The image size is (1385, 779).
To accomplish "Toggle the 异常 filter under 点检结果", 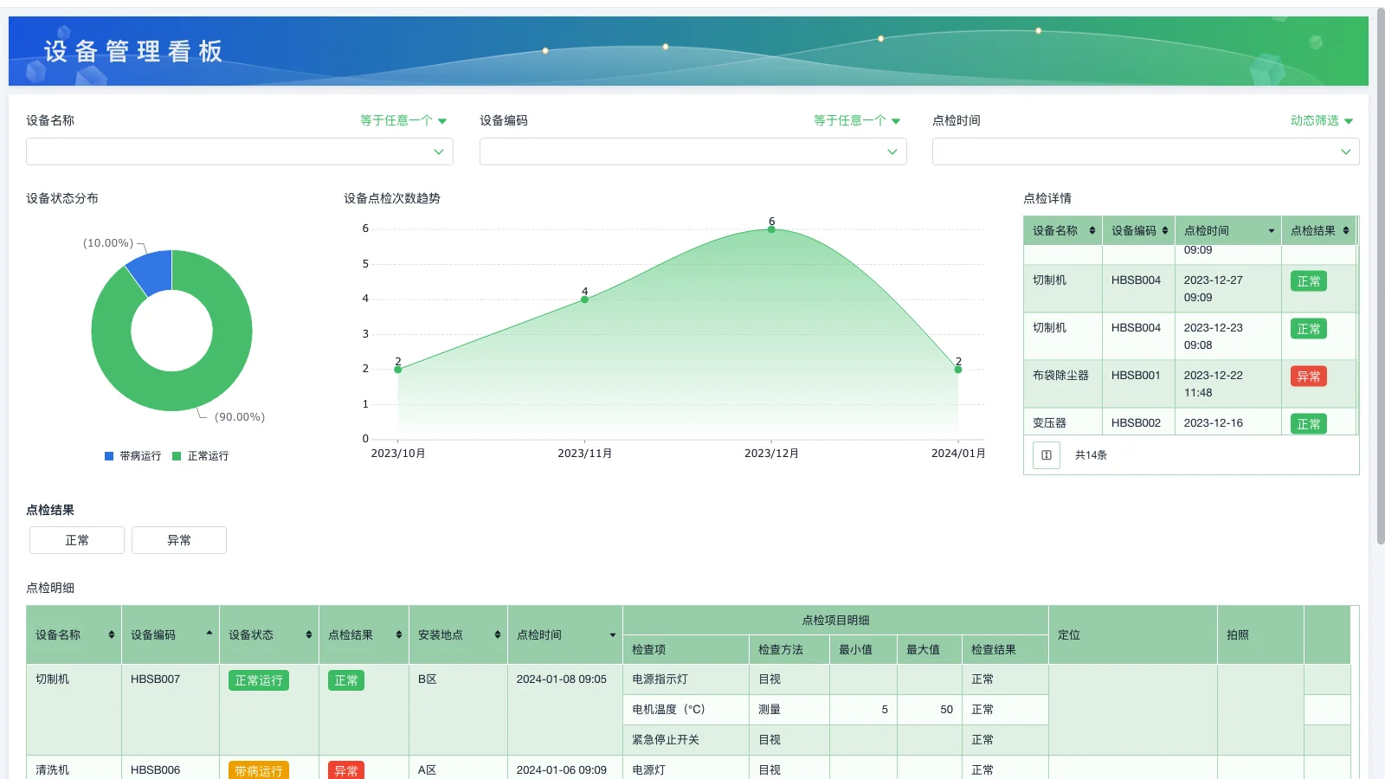I will [x=178, y=539].
